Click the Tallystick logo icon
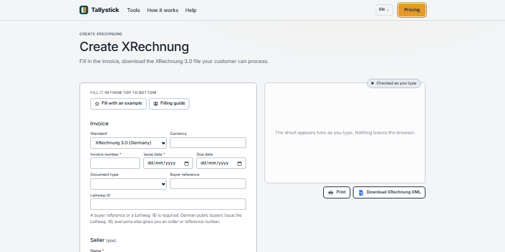The width and height of the screenshot is (505, 252). (84, 10)
